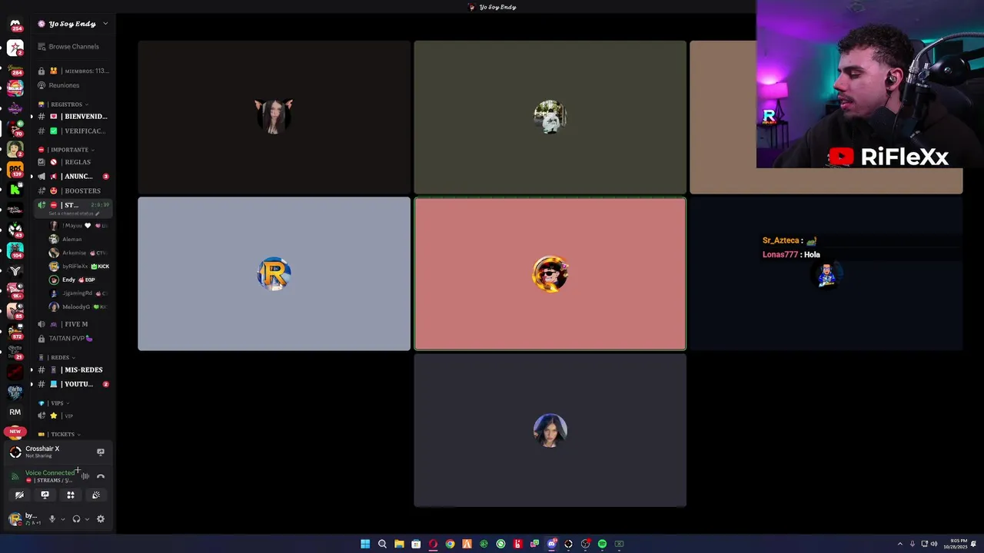Open Discord user settings gear

click(x=100, y=519)
